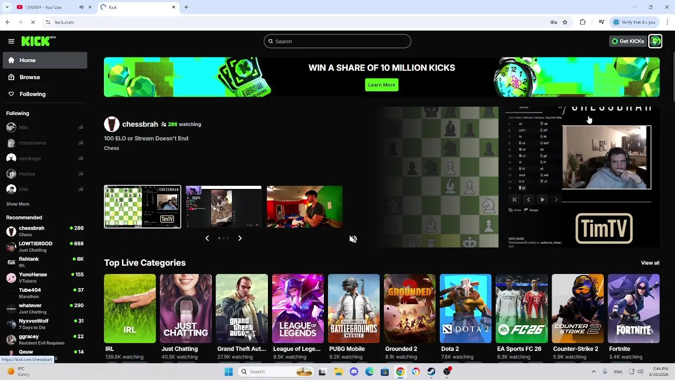Bookmark this page star icon

click(565, 22)
